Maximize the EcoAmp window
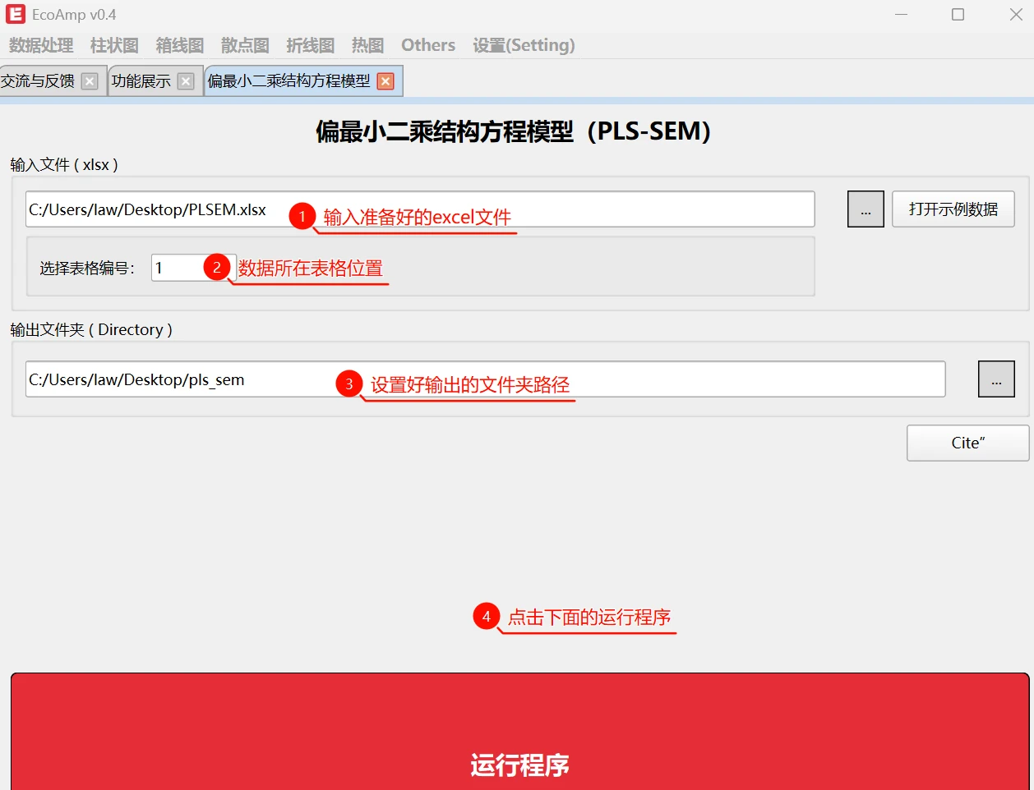 [958, 15]
